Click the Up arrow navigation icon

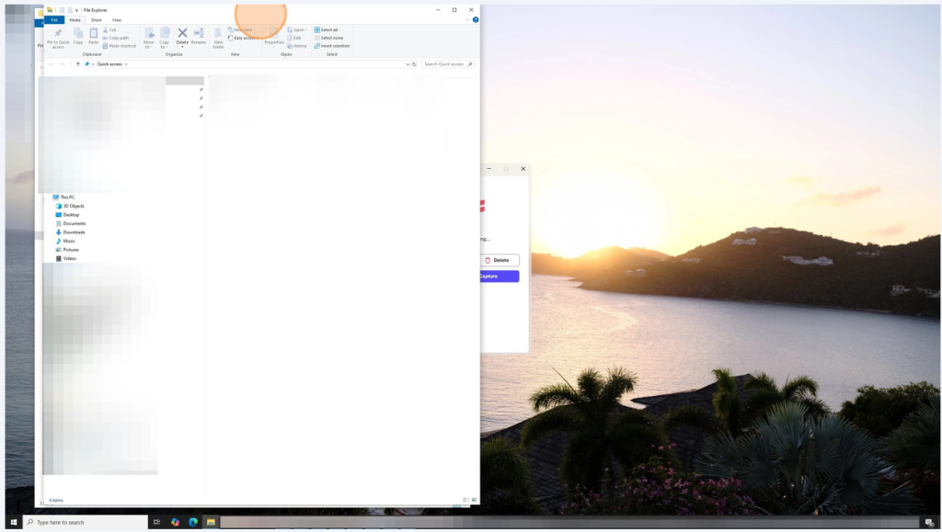pos(78,64)
